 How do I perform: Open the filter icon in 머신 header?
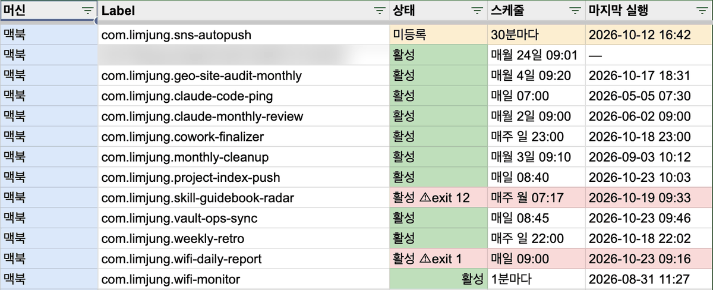pyautogui.click(x=87, y=11)
